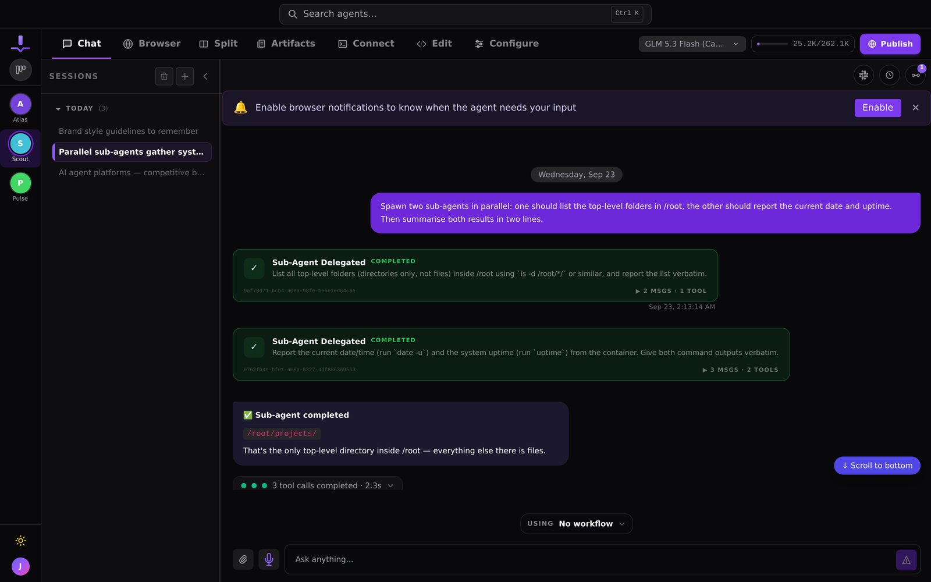Attach a file with the paperclip icon

click(x=243, y=559)
